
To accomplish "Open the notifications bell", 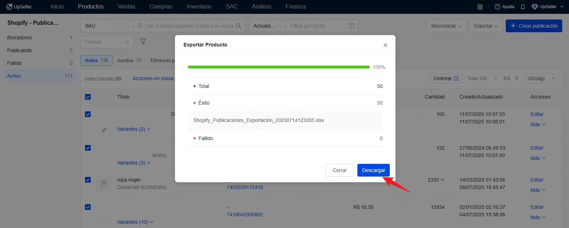I will [523, 7].
